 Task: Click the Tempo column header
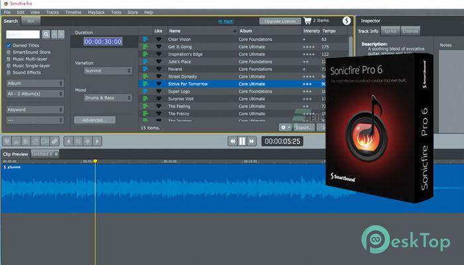pyautogui.click(x=329, y=30)
